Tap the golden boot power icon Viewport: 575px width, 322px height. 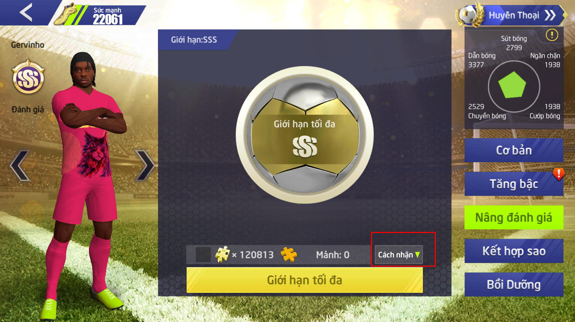pos(67,14)
